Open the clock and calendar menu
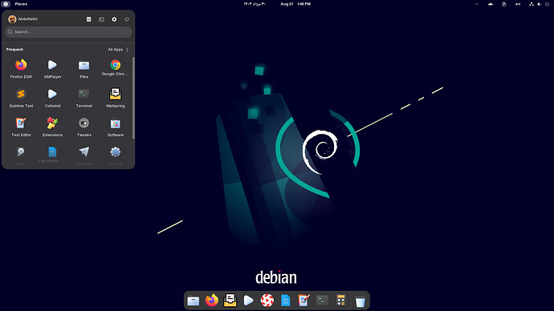Viewport: 554px width, 311px height. point(295,4)
